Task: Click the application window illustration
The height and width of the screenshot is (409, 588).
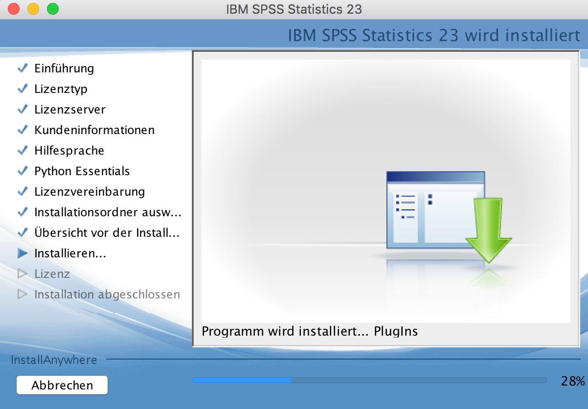Action: [x=435, y=209]
